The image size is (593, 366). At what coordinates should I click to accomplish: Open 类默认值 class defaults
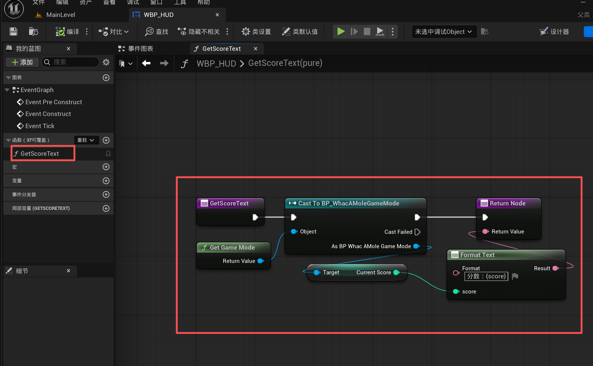point(300,32)
